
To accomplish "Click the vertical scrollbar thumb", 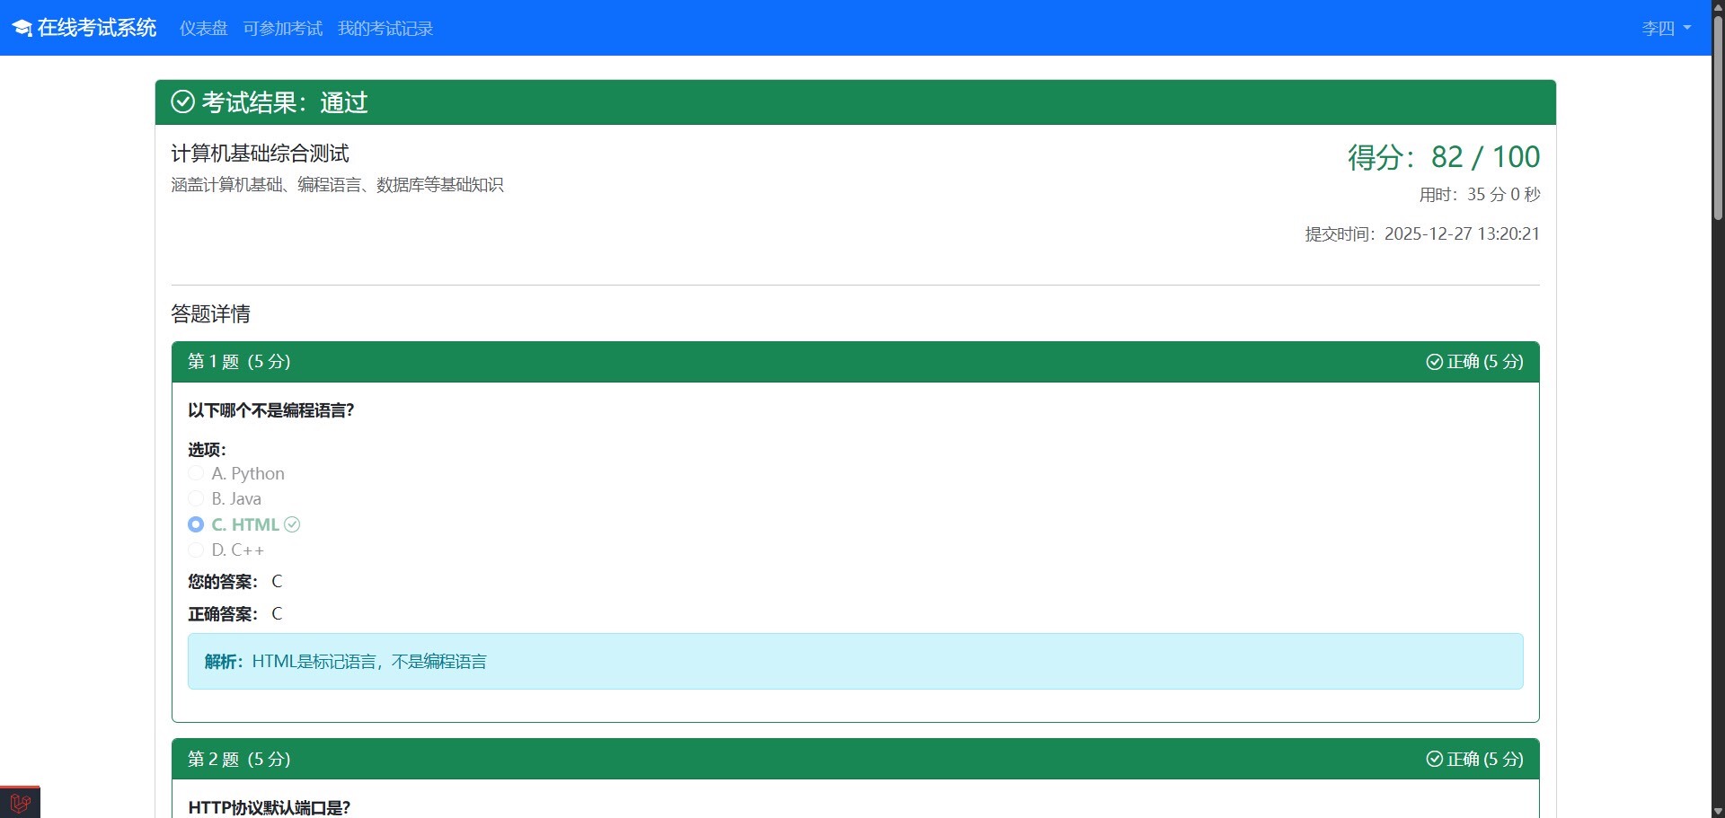I will coord(1718,117).
